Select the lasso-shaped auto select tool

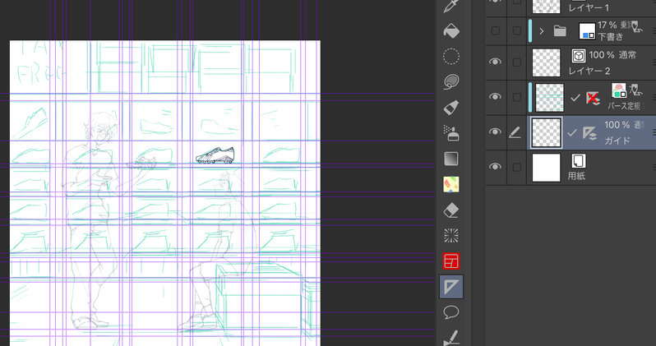[451, 82]
